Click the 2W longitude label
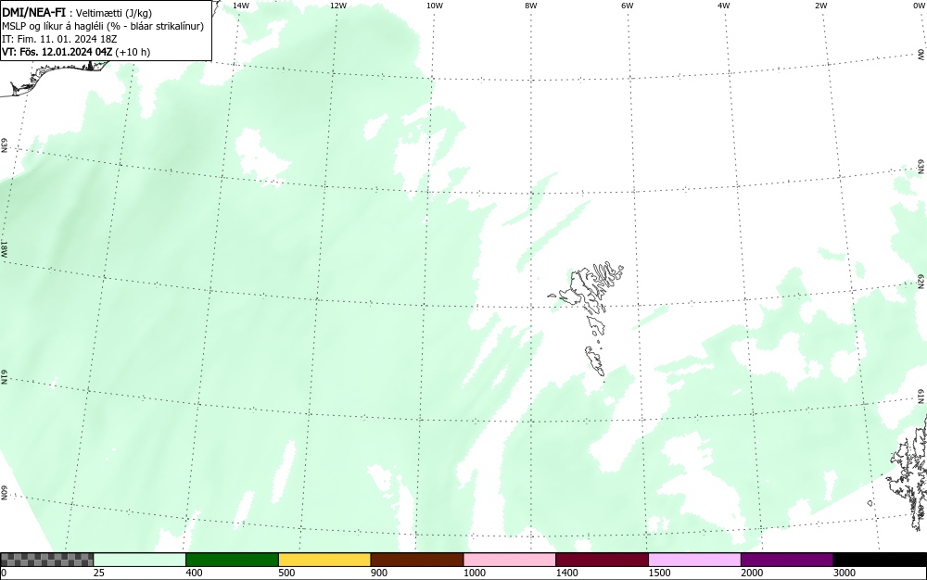927x580 pixels. [820, 6]
